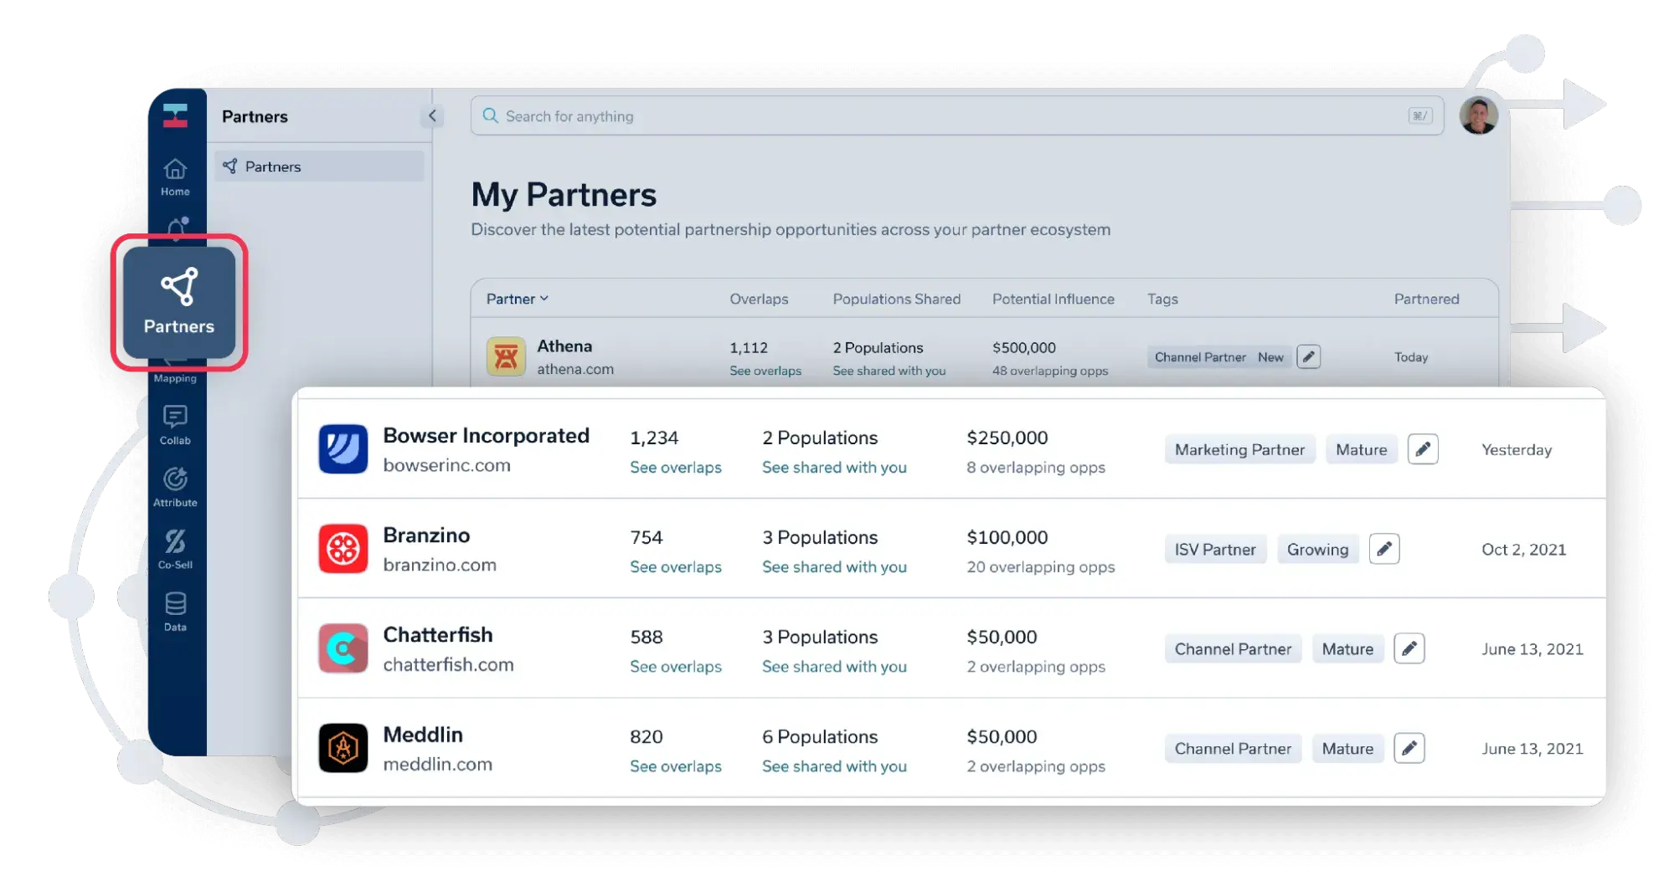
Task: Click the Growing tag on Branzino
Action: pos(1316,549)
